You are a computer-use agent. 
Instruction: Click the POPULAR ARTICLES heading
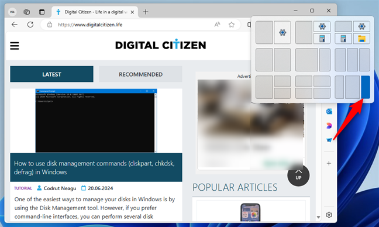pyautogui.click(x=235, y=187)
